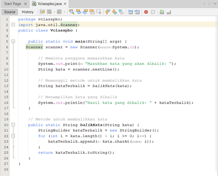This screenshot has height=176, width=218.
Task: Click the 'main' method name on line 5
Action: point(80,41)
